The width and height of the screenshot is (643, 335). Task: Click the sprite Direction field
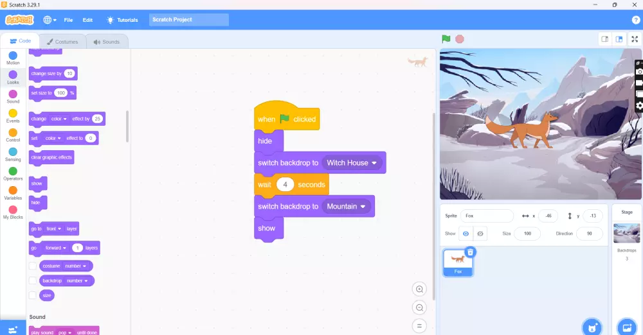[x=589, y=234]
